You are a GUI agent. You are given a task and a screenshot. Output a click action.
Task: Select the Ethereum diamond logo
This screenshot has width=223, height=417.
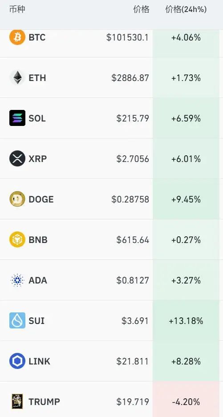click(17, 77)
